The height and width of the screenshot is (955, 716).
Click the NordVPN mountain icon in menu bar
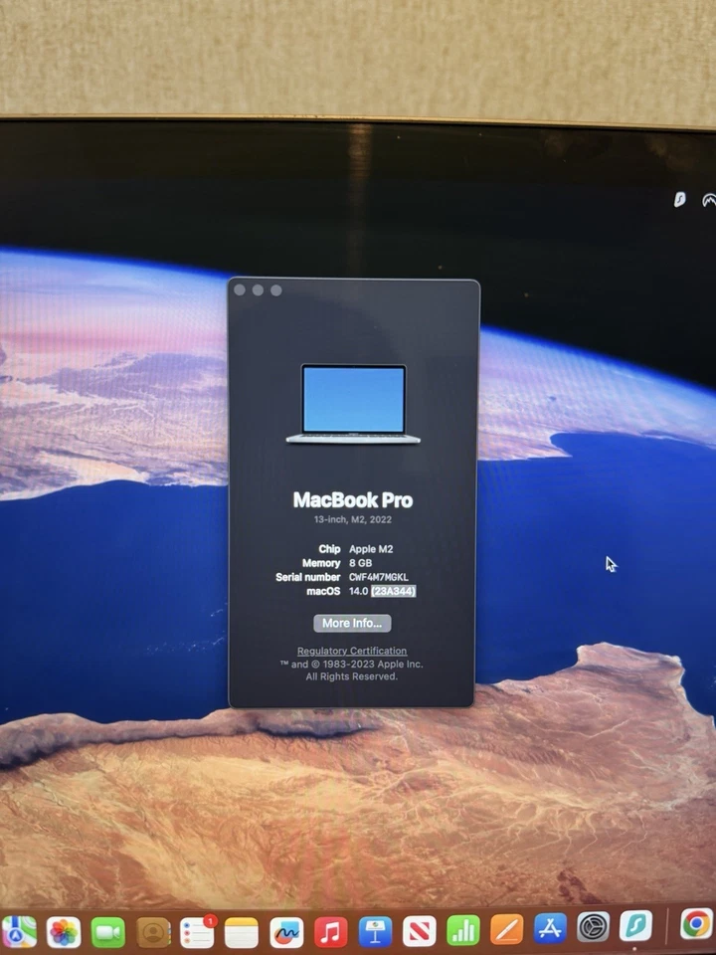709,200
